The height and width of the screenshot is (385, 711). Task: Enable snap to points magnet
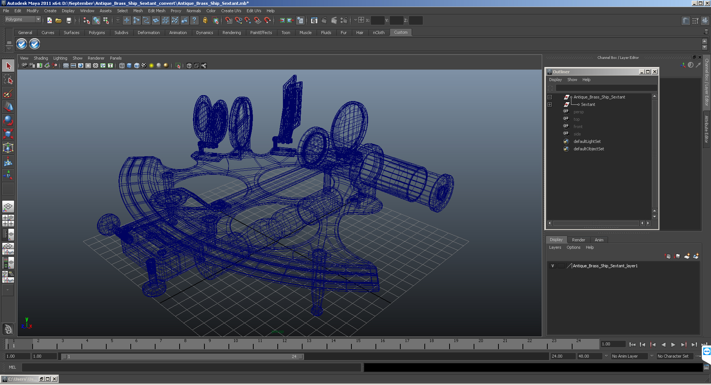point(248,20)
